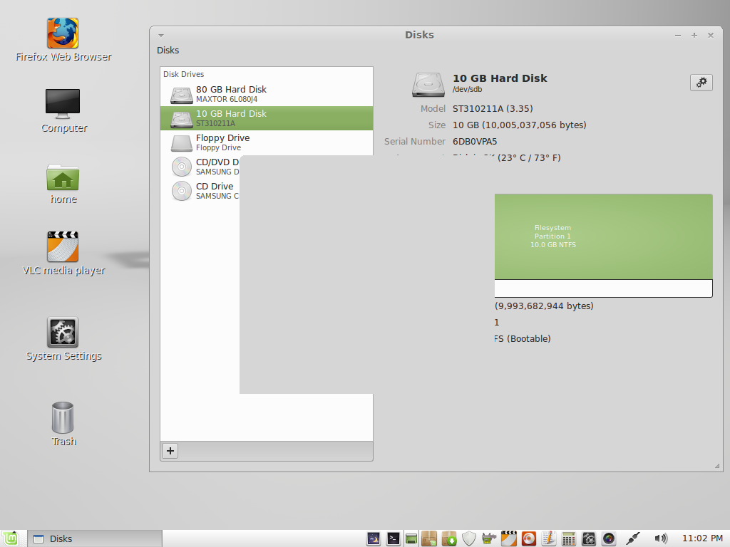Viewport: 730px width, 547px height.
Task: Open the Calculator panel icon
Action: [568, 538]
